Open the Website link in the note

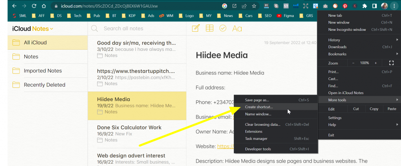tap(226, 146)
